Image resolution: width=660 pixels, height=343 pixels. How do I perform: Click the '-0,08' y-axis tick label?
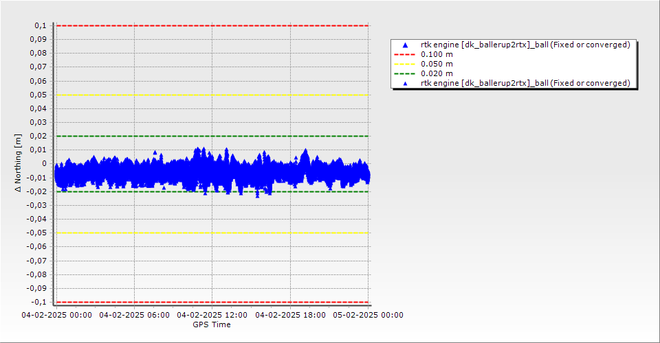[36, 274]
